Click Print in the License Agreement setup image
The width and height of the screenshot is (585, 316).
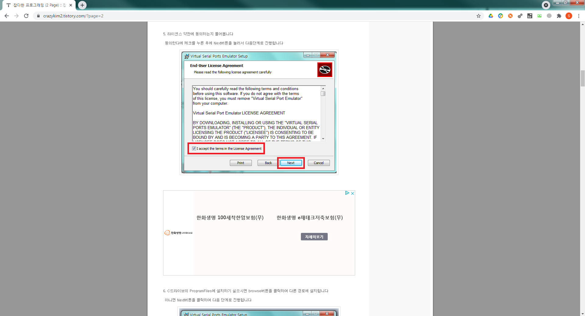pos(241,163)
